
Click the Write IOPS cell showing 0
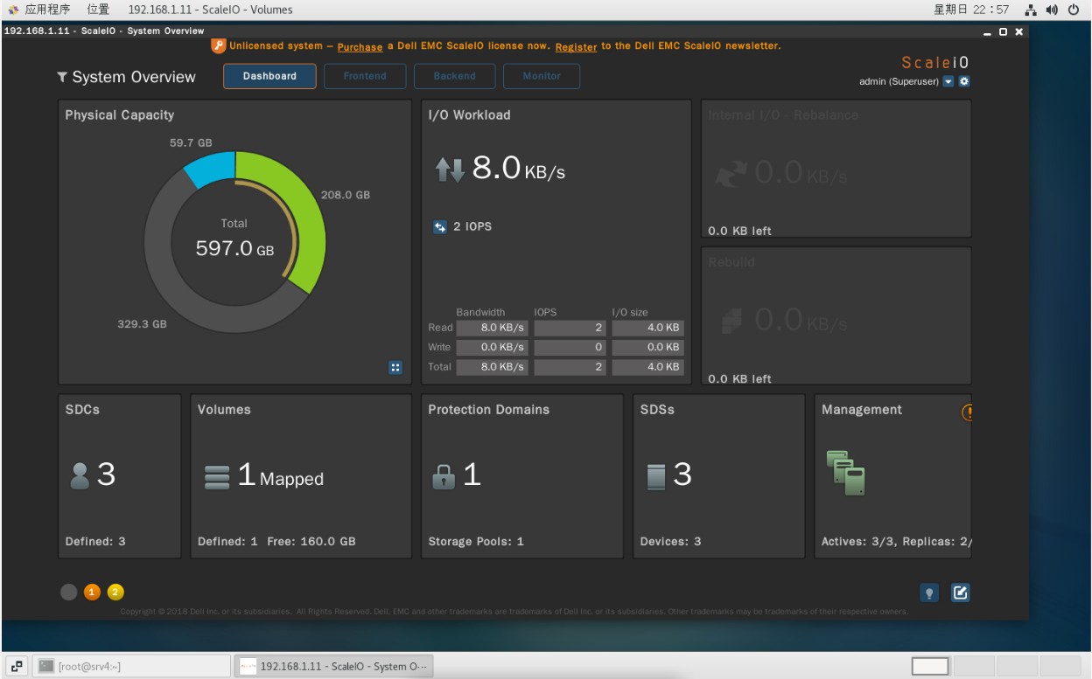coord(570,347)
